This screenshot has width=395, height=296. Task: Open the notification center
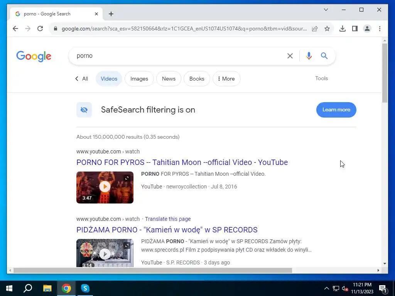(x=383, y=289)
